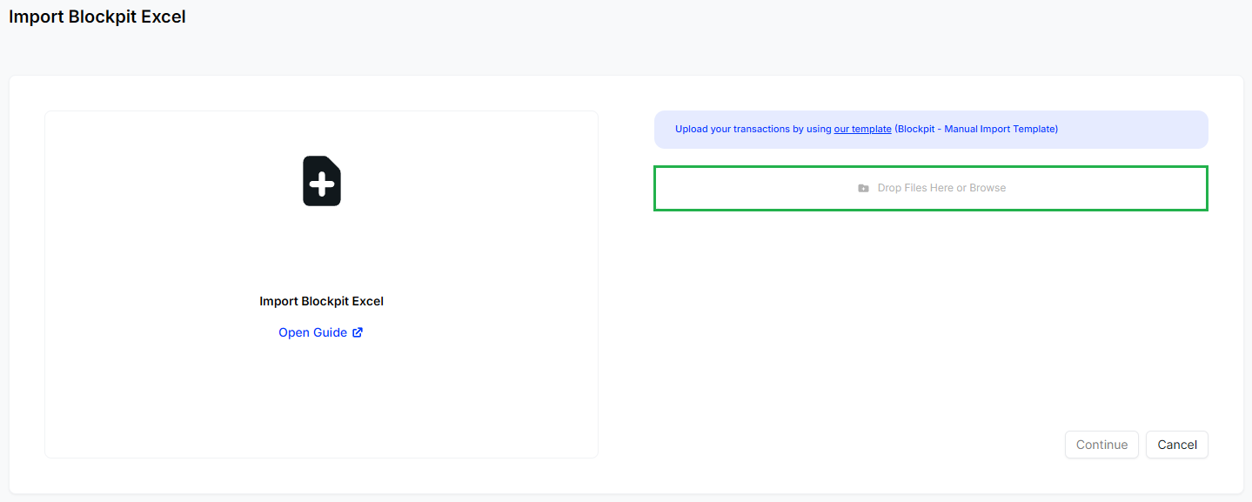Click empty area left of Continue button
Screen dimensions: 1252x502
point(853,445)
